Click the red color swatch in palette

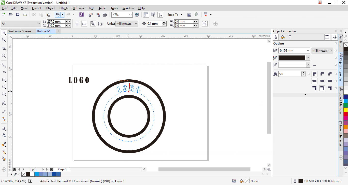point(346,114)
